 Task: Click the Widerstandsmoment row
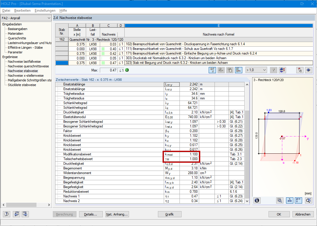[x=150, y=173]
